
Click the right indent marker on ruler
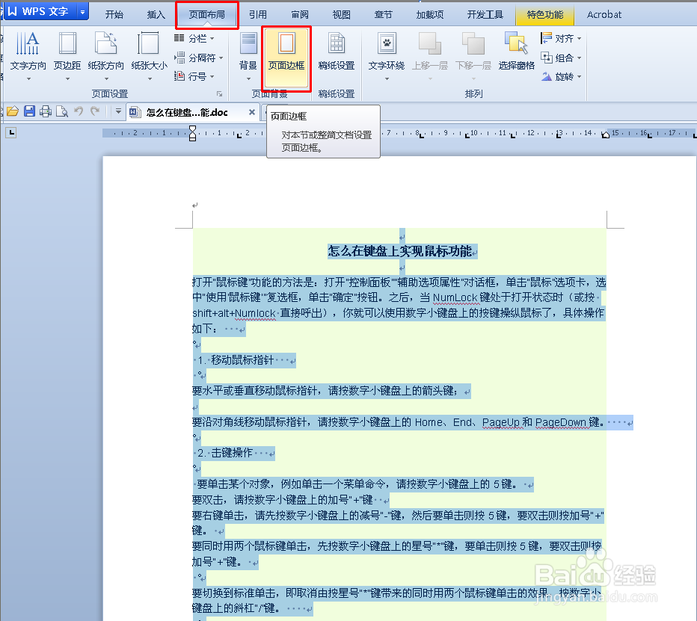click(x=606, y=135)
